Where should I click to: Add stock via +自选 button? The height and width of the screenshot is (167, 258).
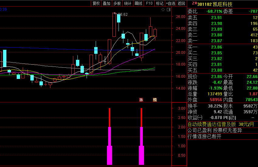[x=170, y=3]
